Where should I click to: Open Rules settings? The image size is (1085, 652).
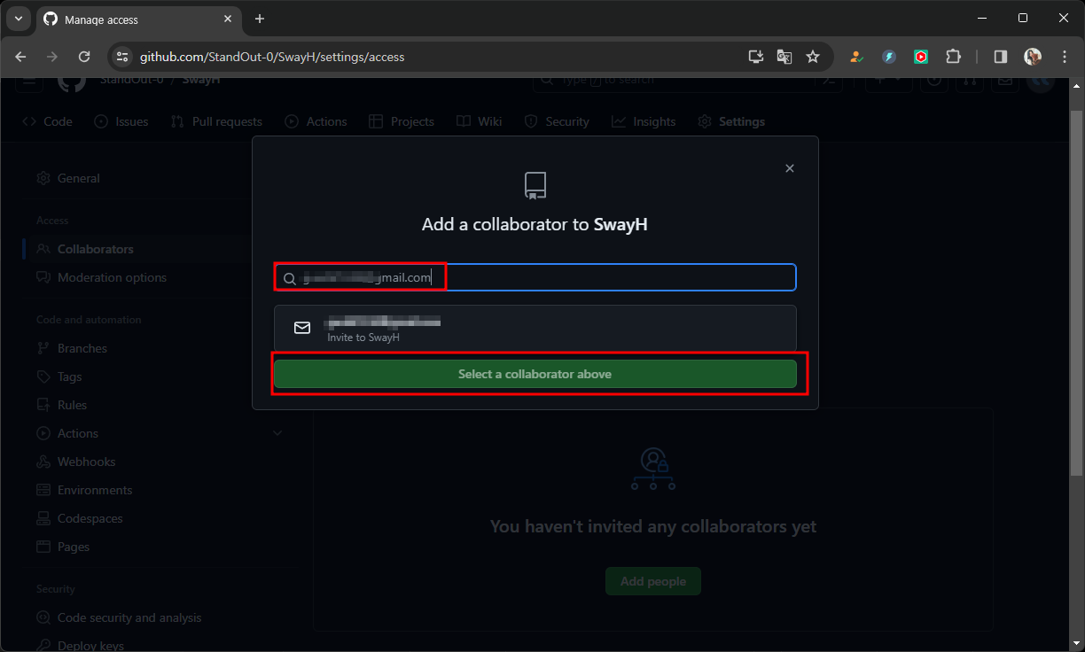click(x=62, y=405)
